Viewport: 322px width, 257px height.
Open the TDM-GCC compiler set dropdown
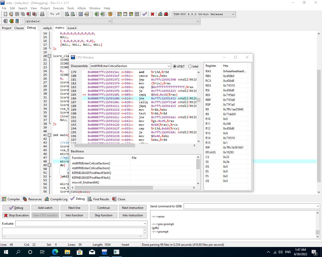point(233,14)
